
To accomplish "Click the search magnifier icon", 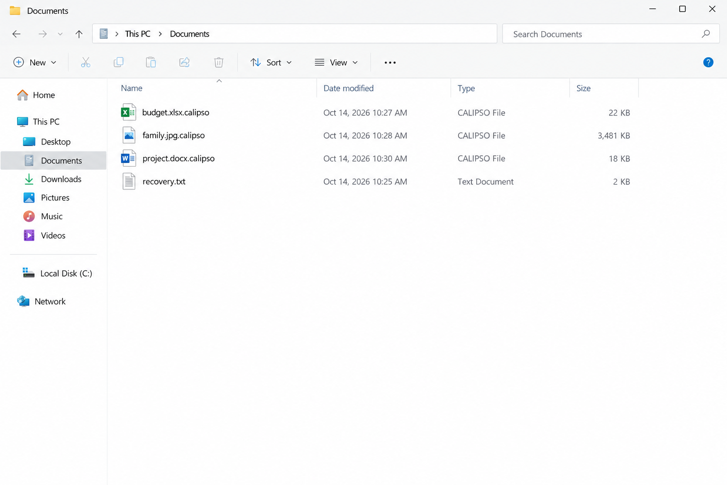I will pos(706,34).
